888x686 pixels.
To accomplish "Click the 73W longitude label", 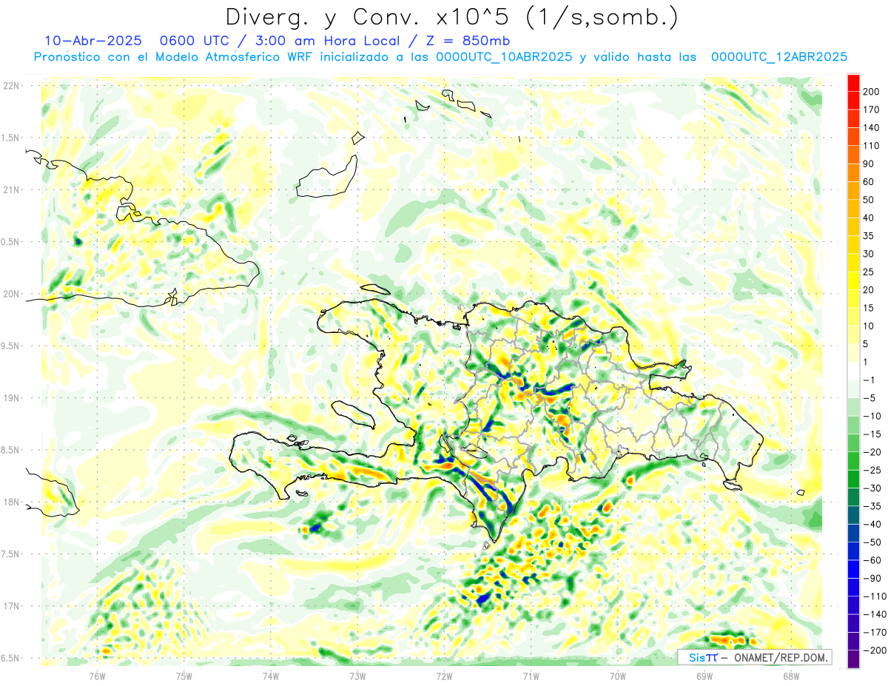I will (357, 675).
